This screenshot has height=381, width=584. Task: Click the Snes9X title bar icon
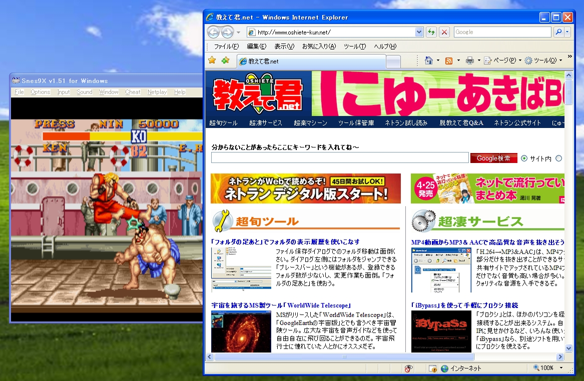[16, 80]
